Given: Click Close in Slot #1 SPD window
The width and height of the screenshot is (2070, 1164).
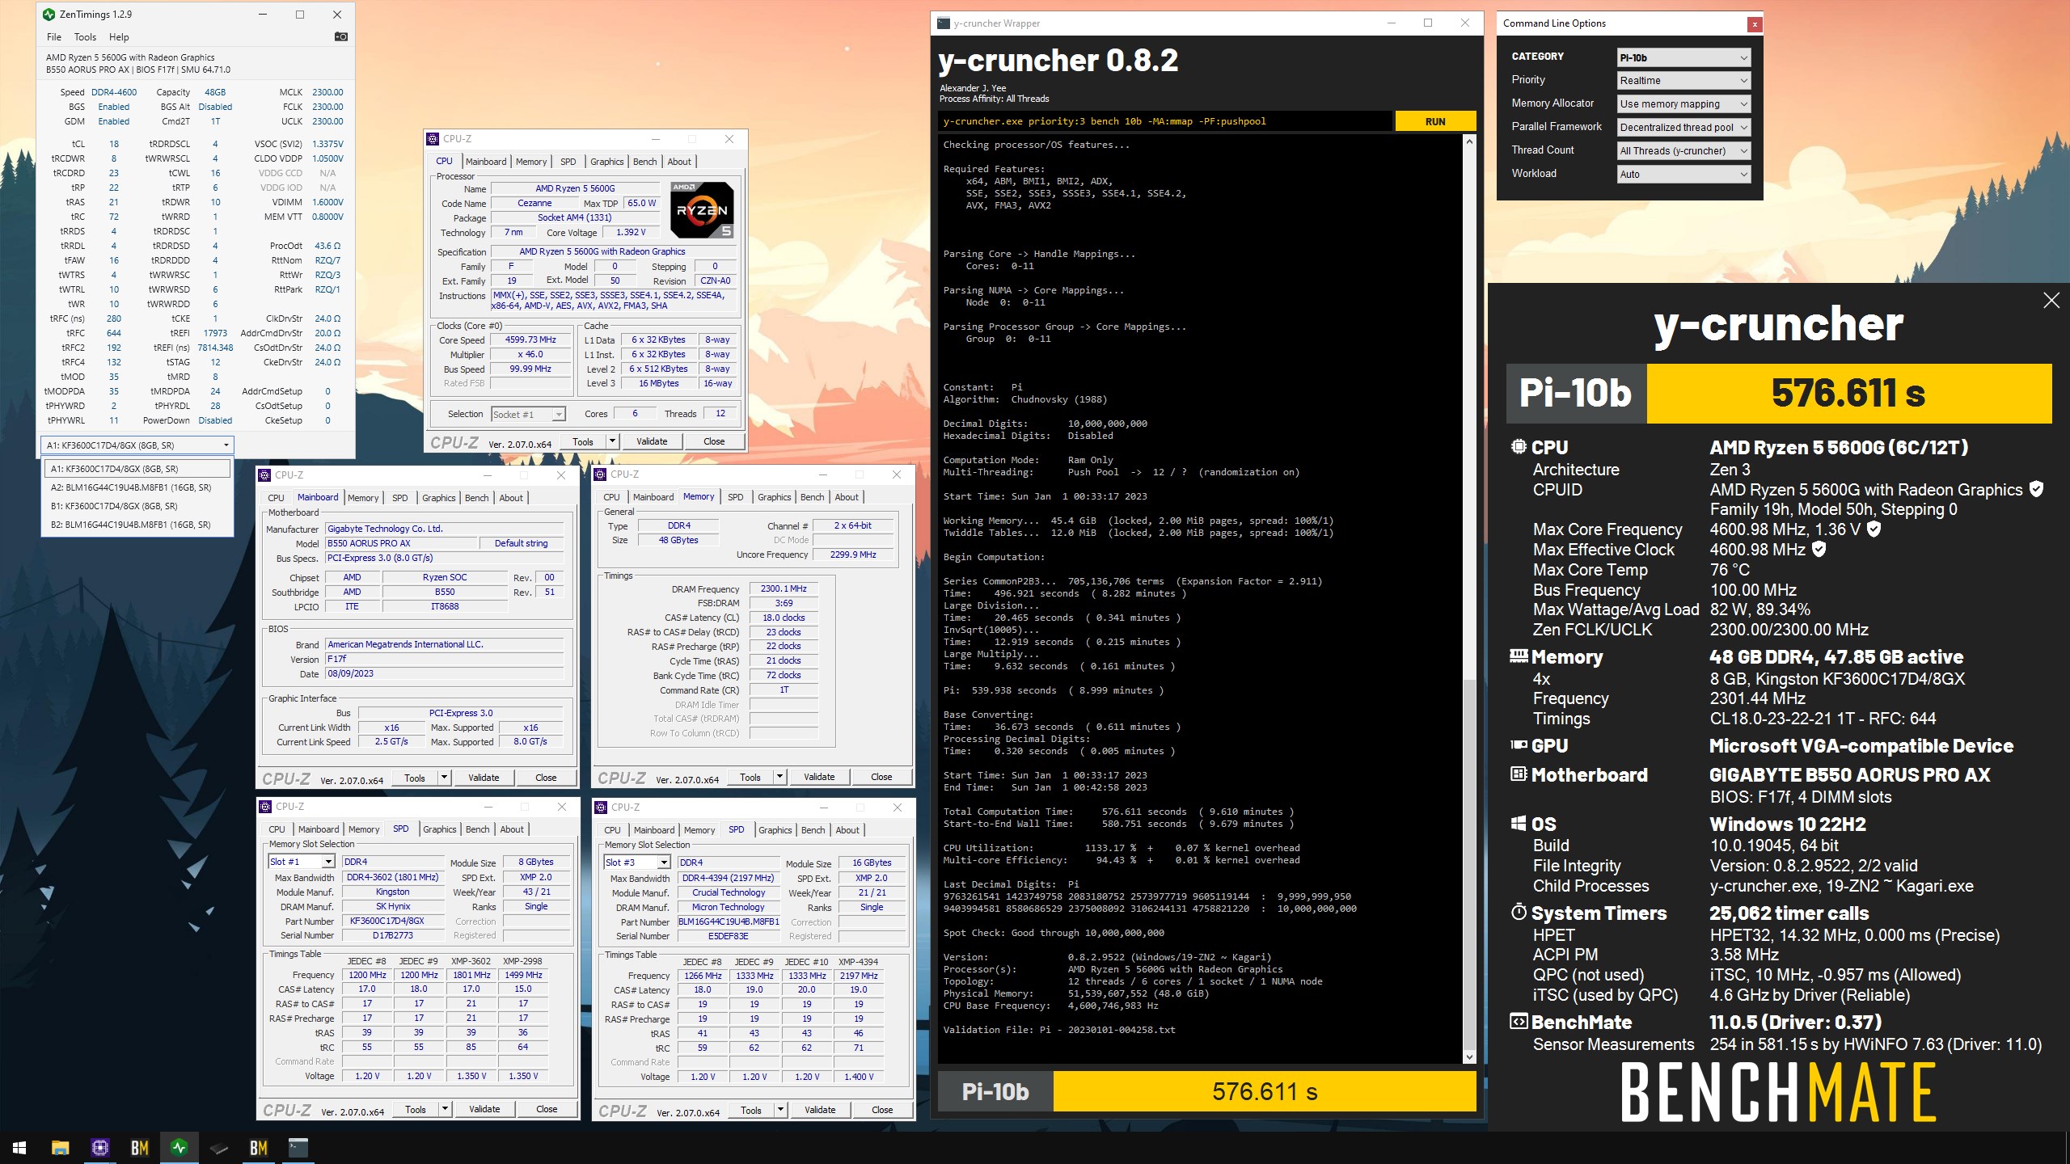Looking at the screenshot, I should [547, 1109].
